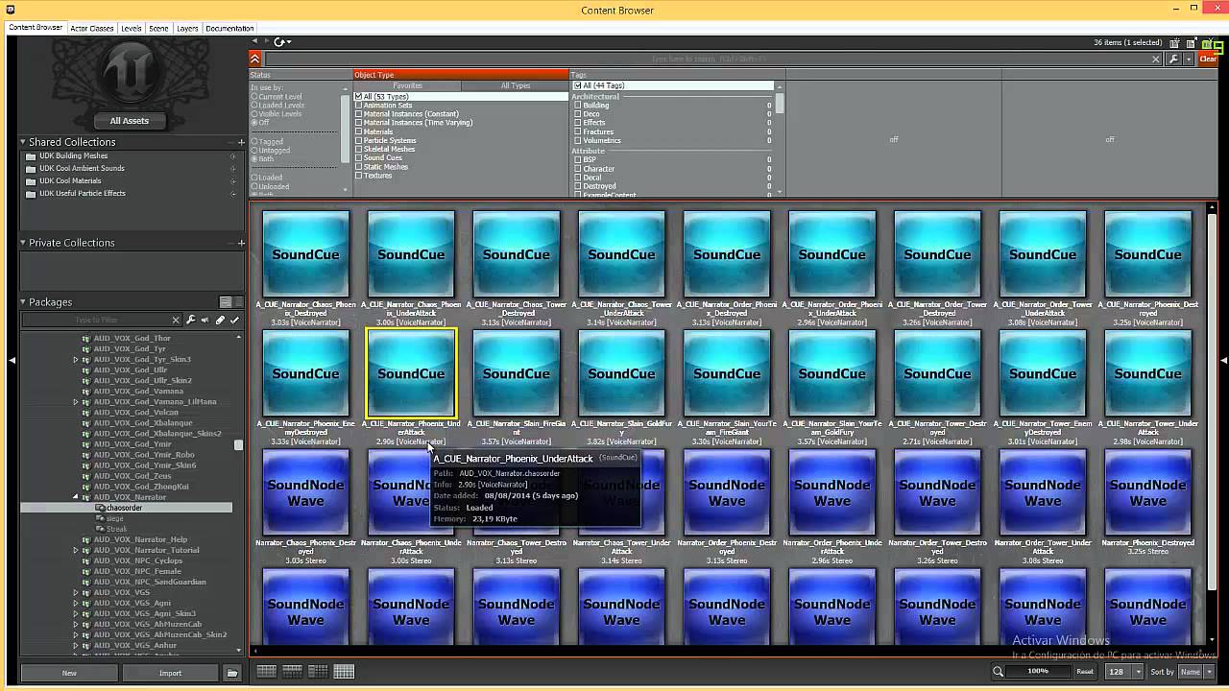Screen dimensions: 1229x691
Task: Click the new browser clone icon
Action: point(1174,43)
